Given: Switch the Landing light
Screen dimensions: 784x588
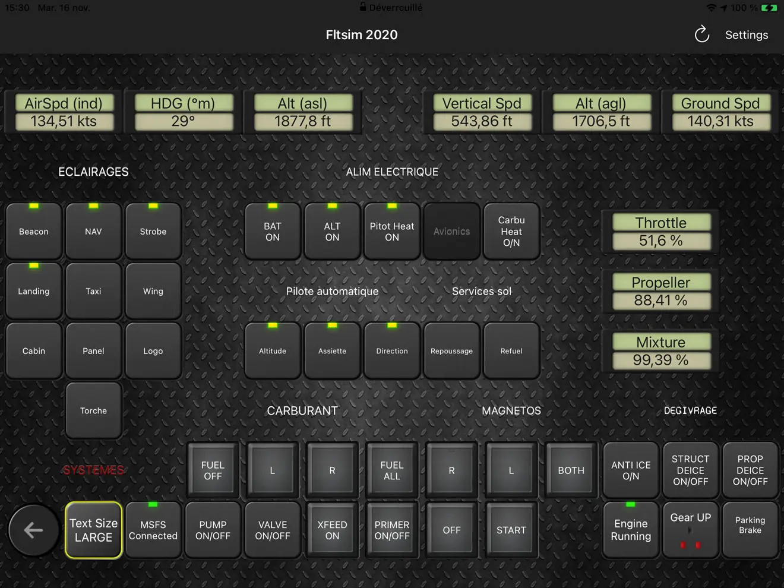Looking at the screenshot, I should tap(34, 291).
